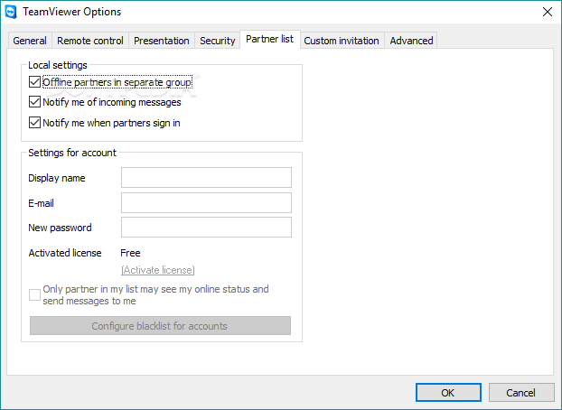
Task: Uncheck Offline partners in separate group
Action: pos(34,82)
